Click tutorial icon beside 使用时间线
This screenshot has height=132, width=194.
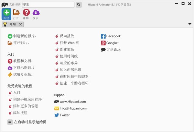coord(57,56)
